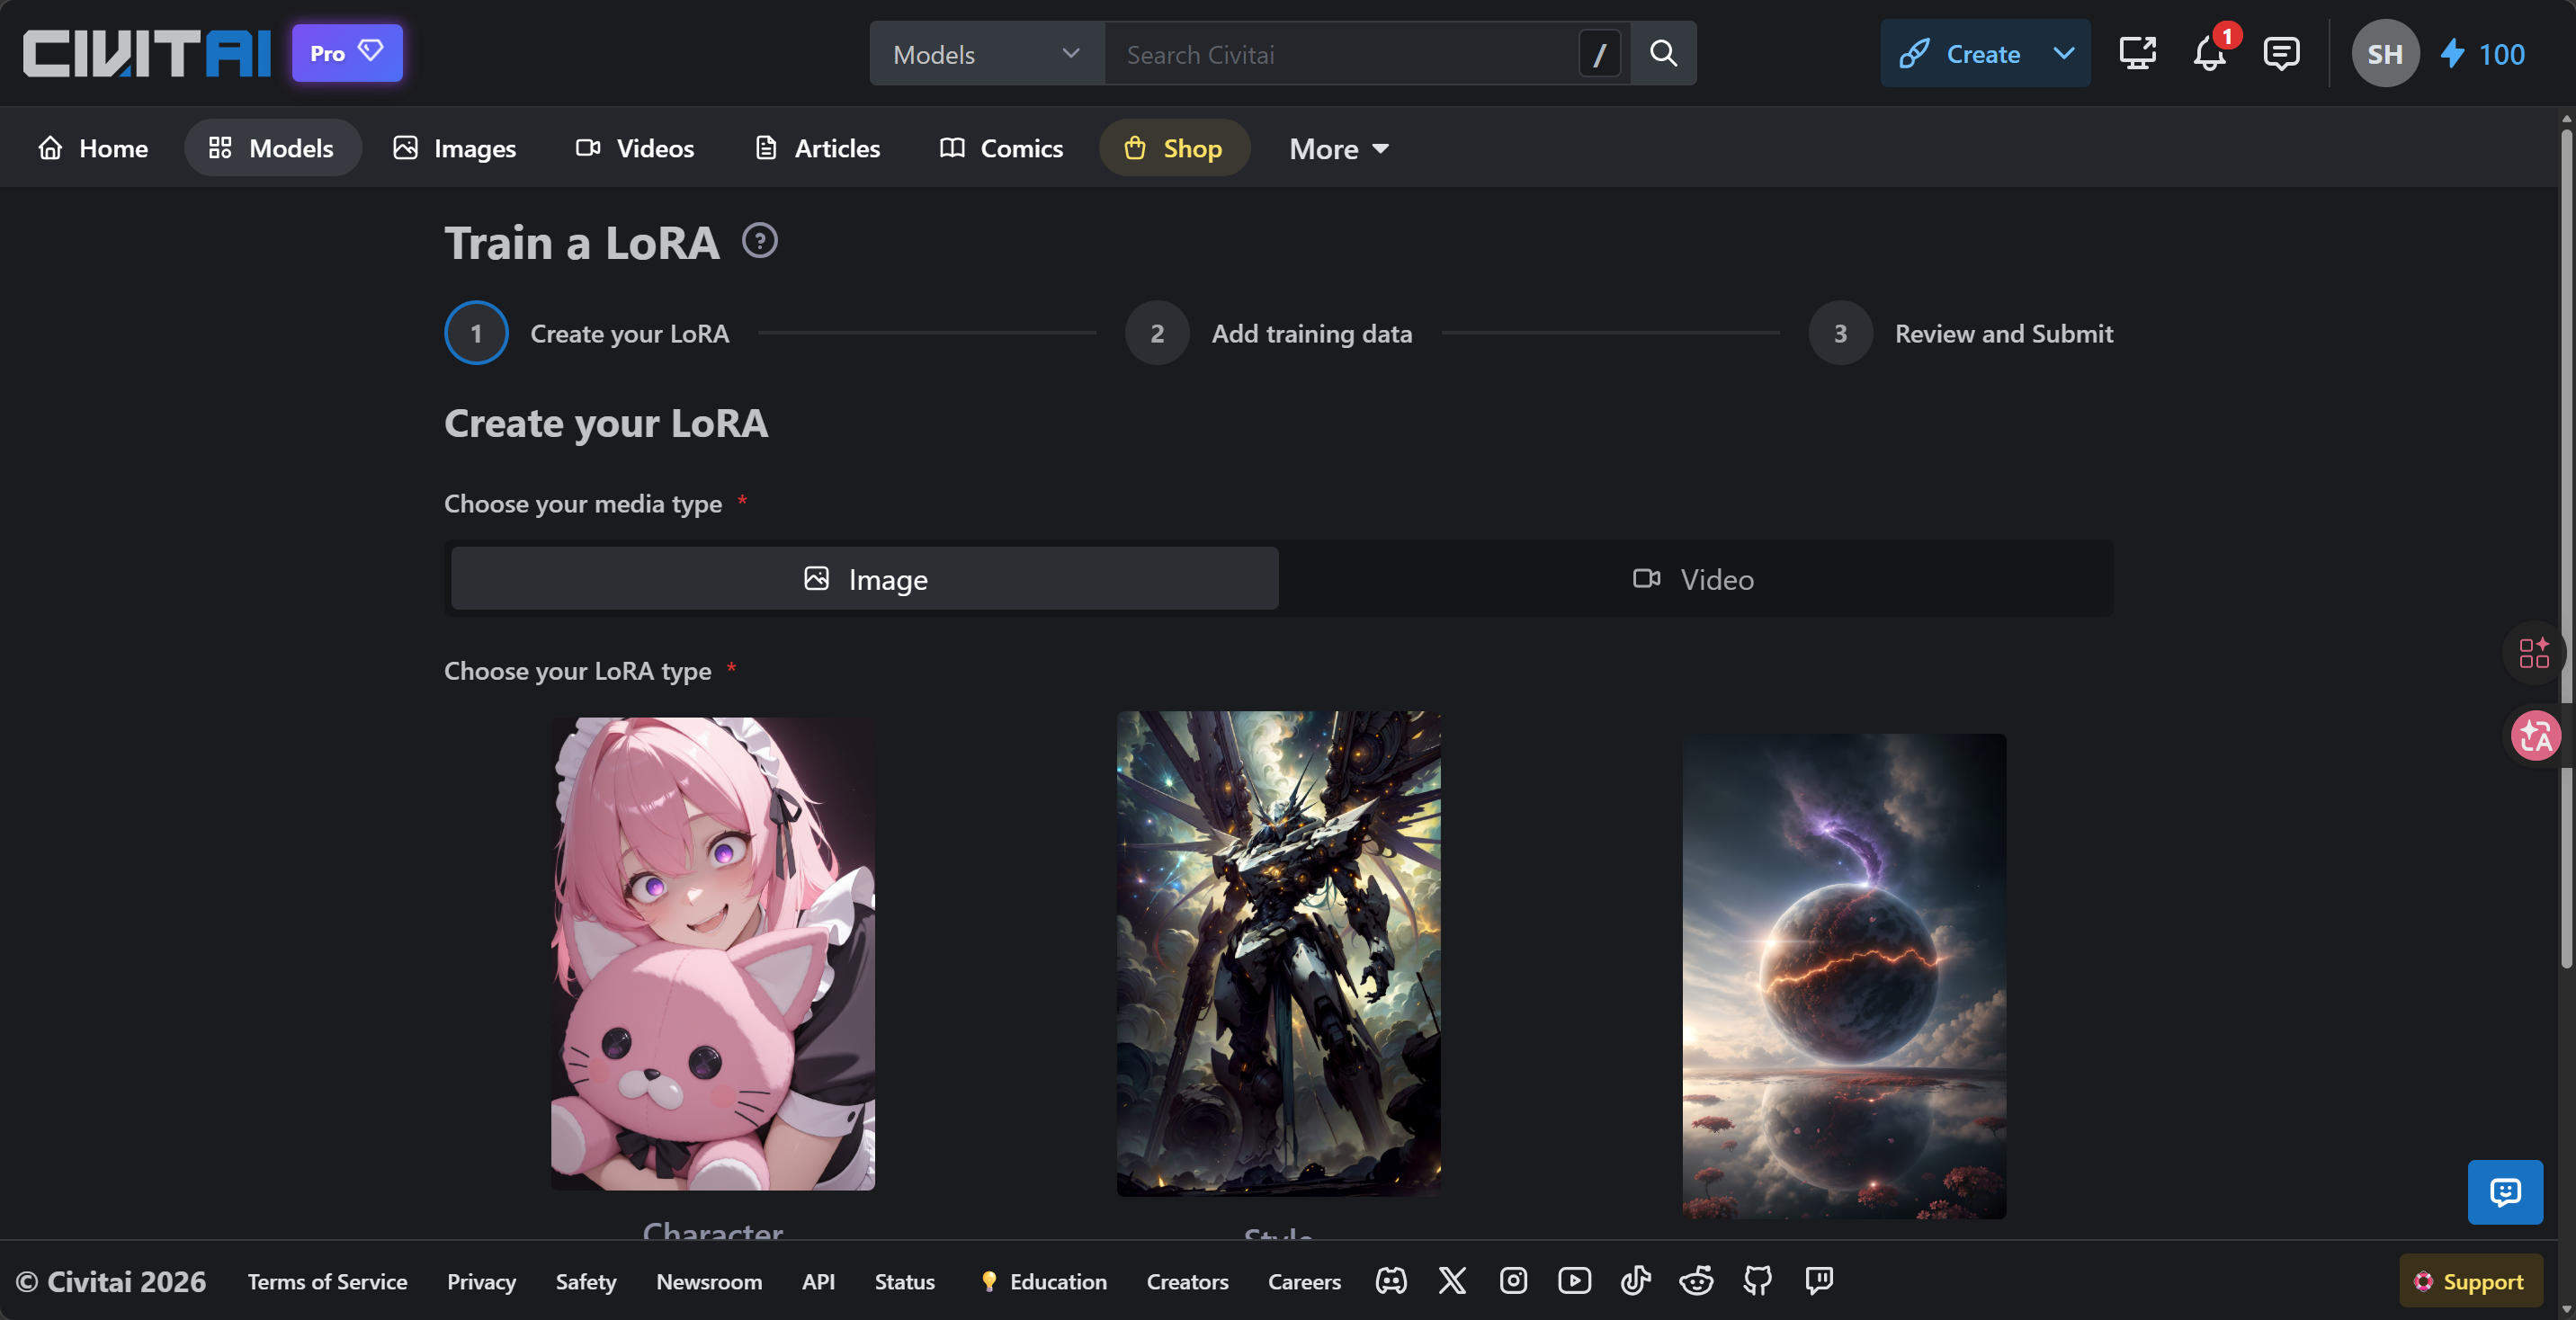Select step 3 Review and Submit
The width and height of the screenshot is (2576, 1320).
(x=1961, y=333)
